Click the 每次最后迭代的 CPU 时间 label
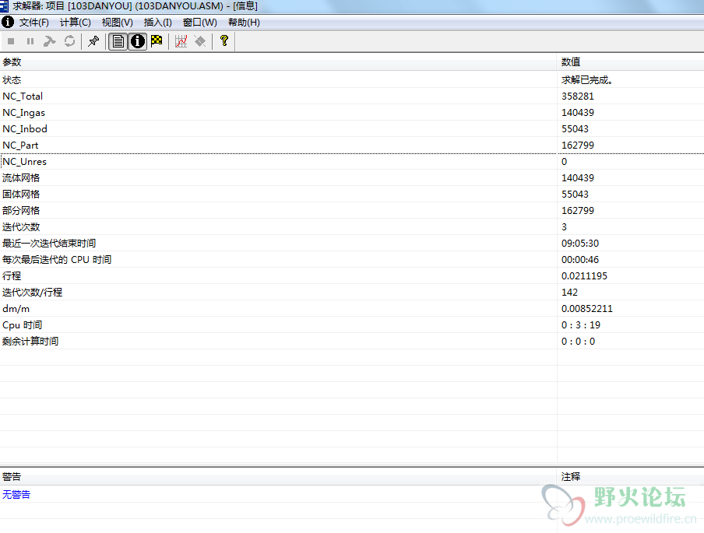The height and width of the screenshot is (533, 704). pyautogui.click(x=57, y=259)
